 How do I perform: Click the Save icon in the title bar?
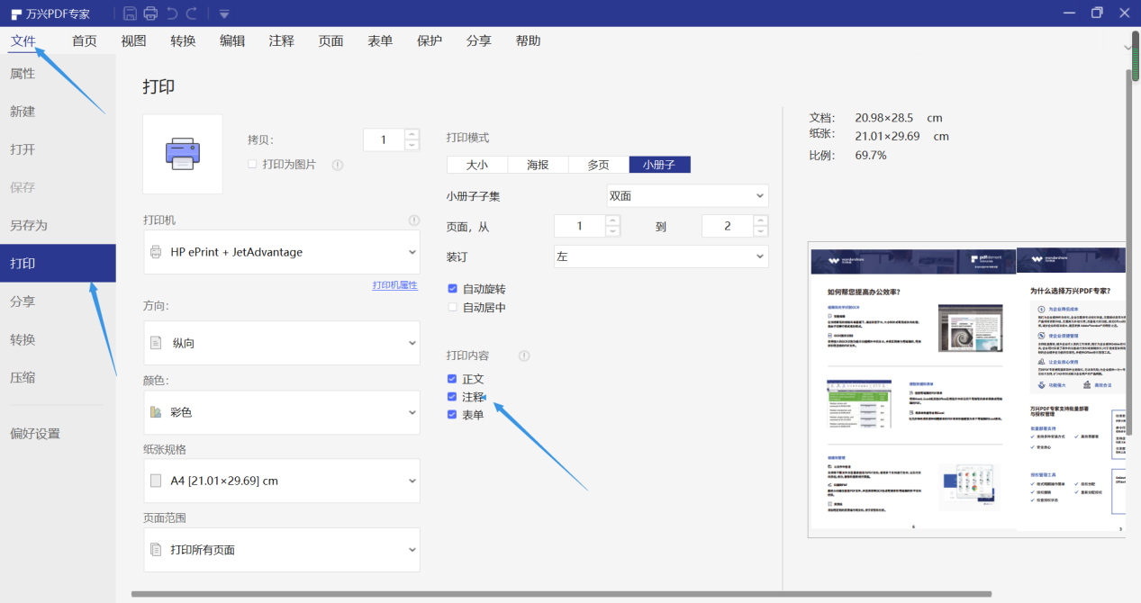132,13
